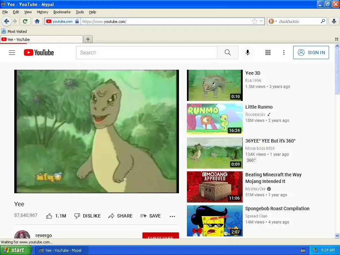The width and height of the screenshot is (340, 255).
Task: Toggle DISLIKE on the Yee video
Action: click(x=87, y=216)
